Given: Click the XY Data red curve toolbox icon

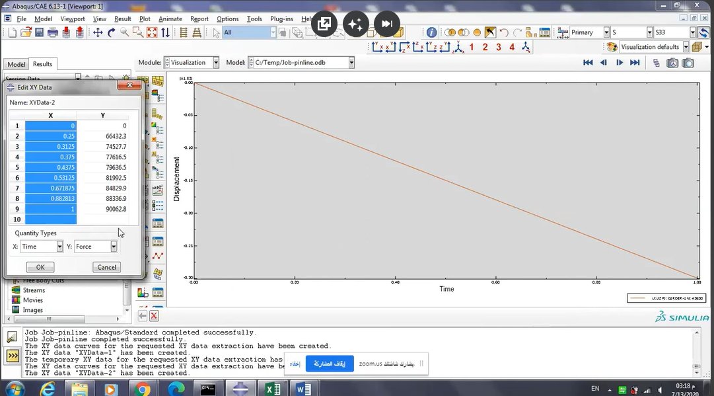Looking at the screenshot, I should pyautogui.click(x=158, y=256).
